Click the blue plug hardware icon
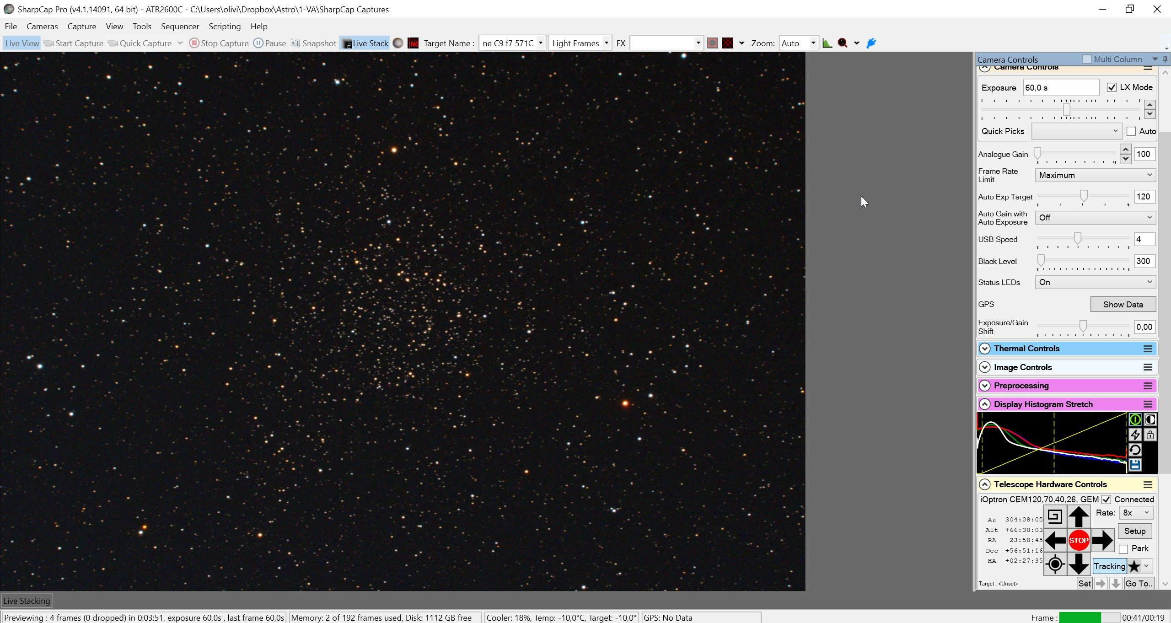This screenshot has height=623, width=1171. (871, 43)
